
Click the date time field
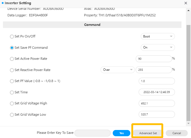pyautogui.click(x=157, y=92)
